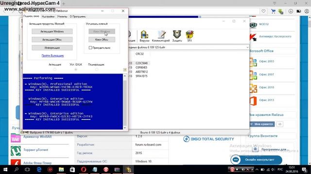311x174 pixels.
Task: Open the Офис 2010 icon
Action: [253, 88]
